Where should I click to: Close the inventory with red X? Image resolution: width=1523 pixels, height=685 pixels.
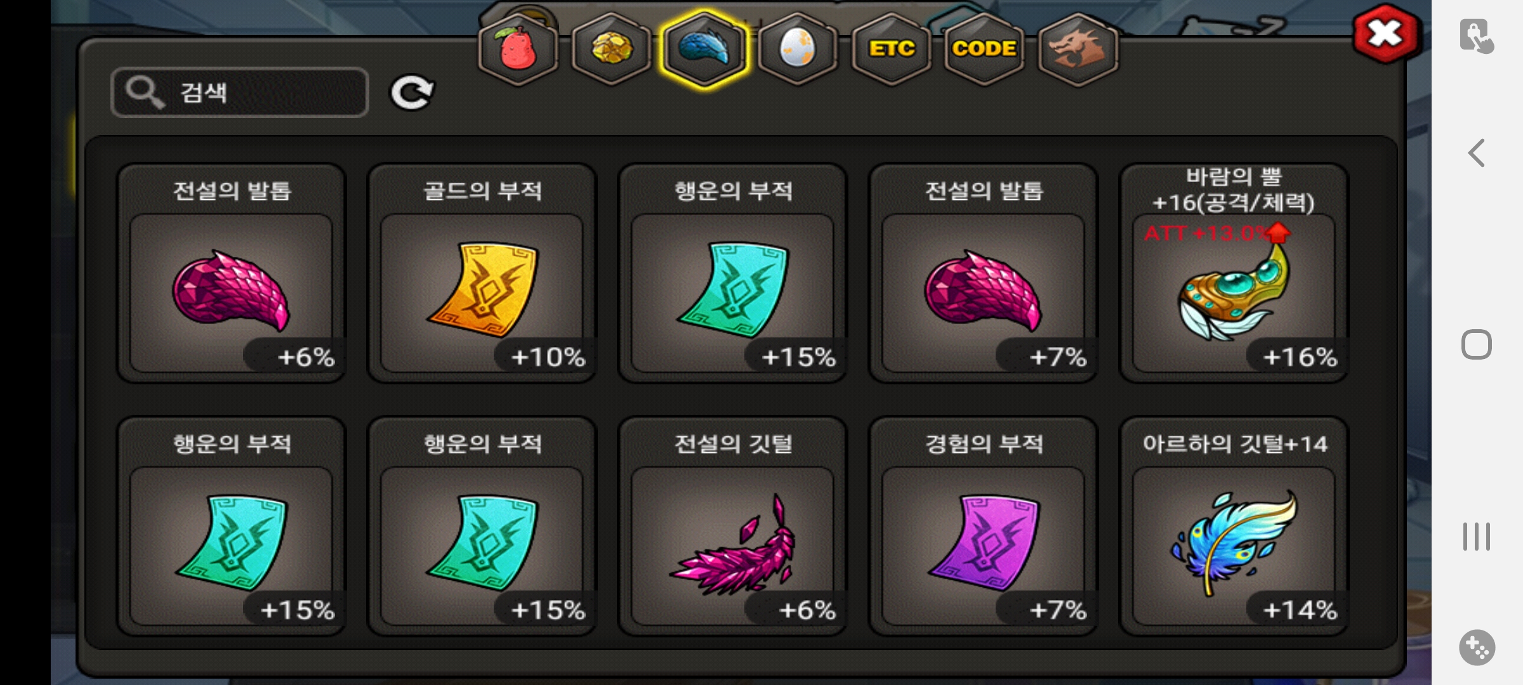1385,33
